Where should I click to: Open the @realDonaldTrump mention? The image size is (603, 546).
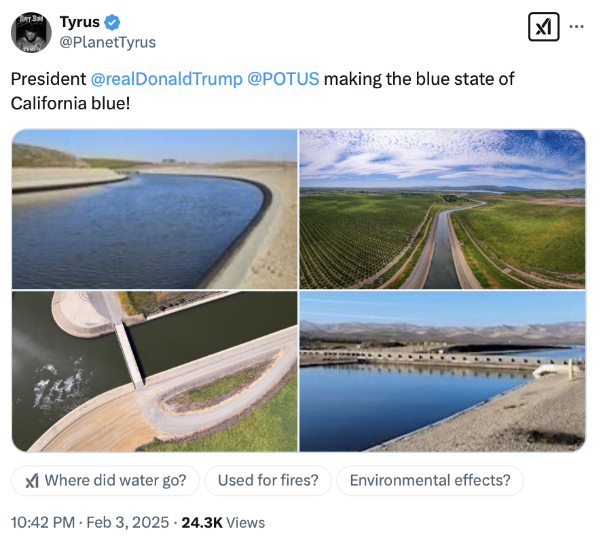click(x=166, y=79)
